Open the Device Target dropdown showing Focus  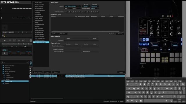[94, 8]
